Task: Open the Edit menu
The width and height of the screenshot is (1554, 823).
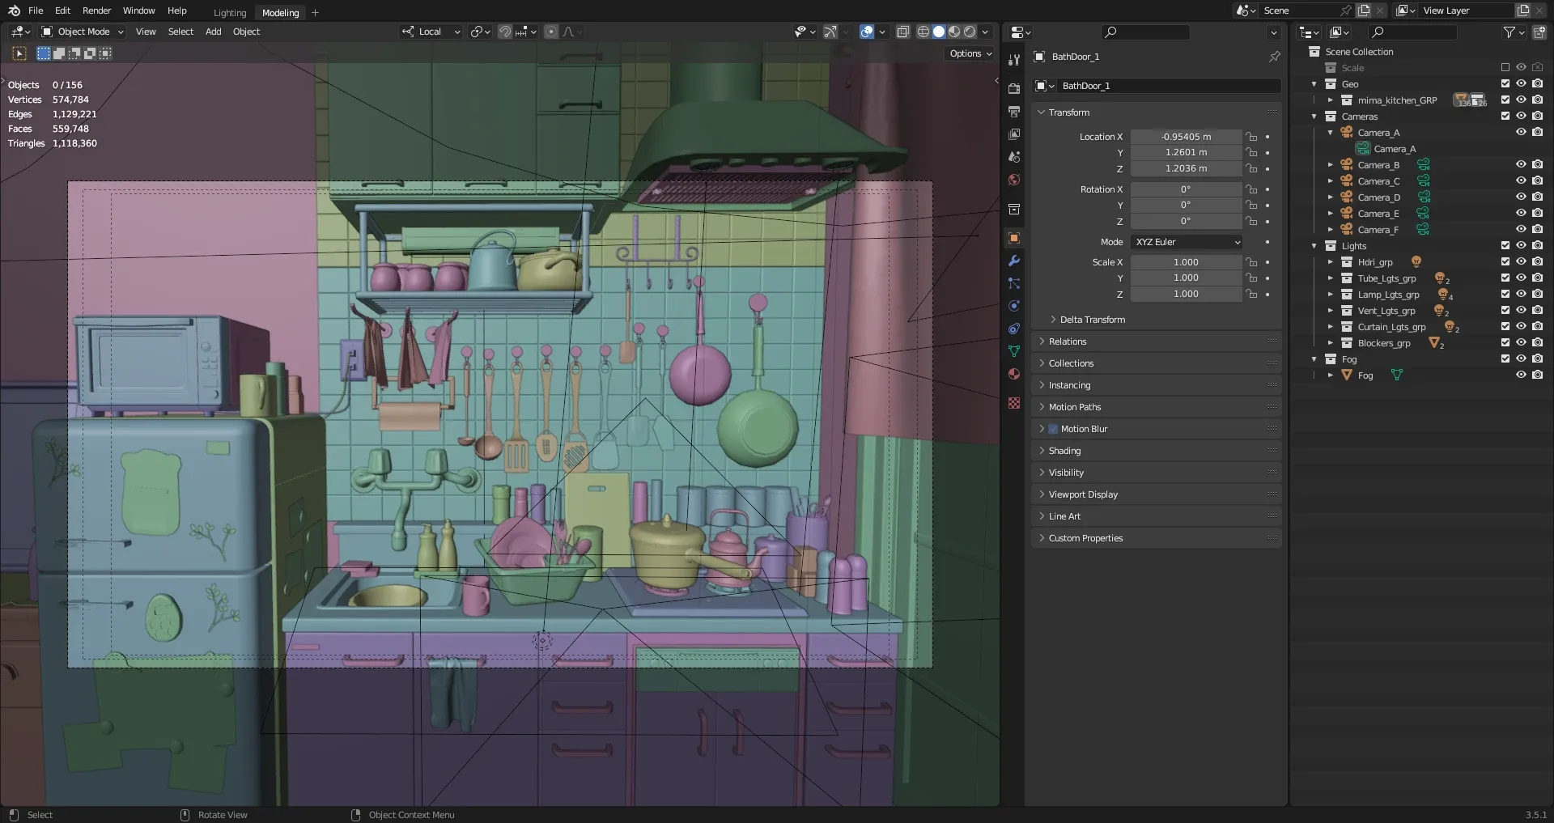Action: click(x=62, y=11)
